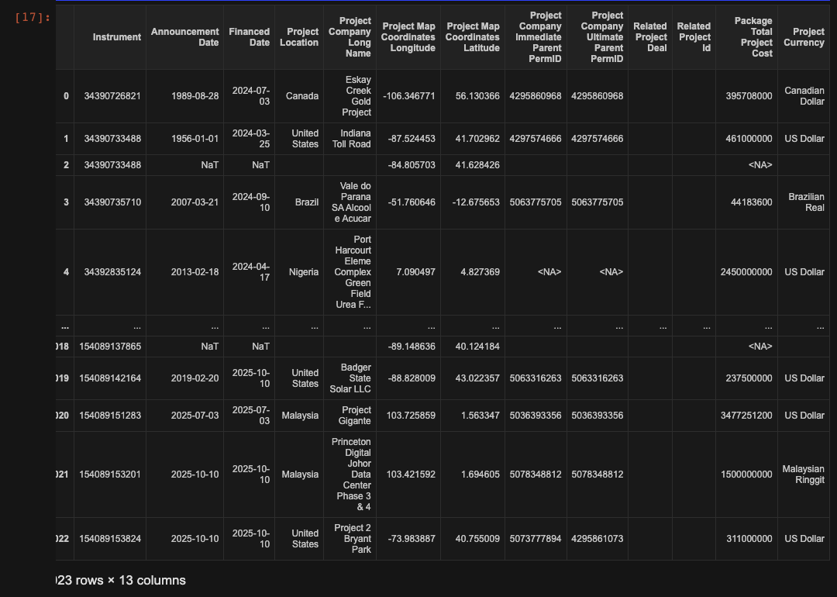
Task: Click the Project Company Long Name header
Action: [350, 37]
